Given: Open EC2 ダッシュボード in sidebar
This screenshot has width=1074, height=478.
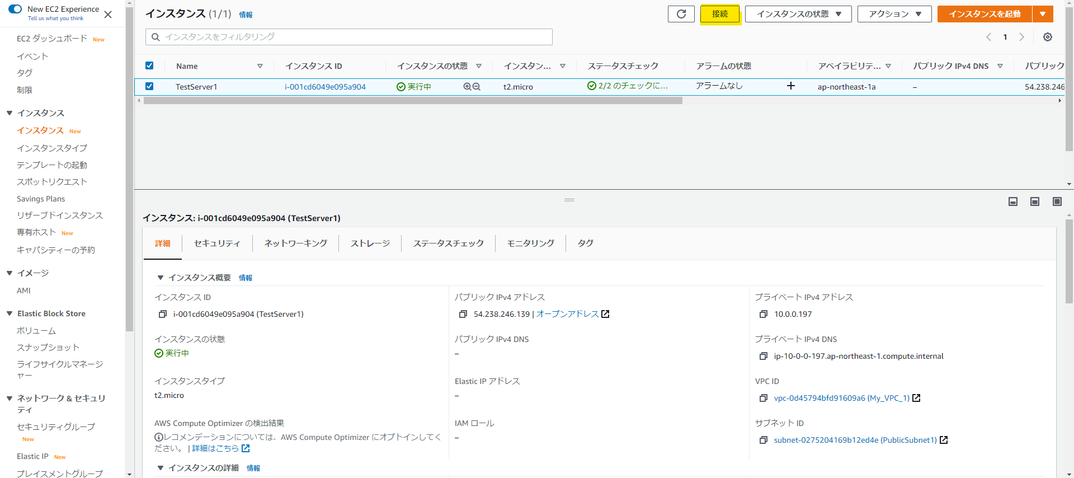Looking at the screenshot, I should (52, 39).
